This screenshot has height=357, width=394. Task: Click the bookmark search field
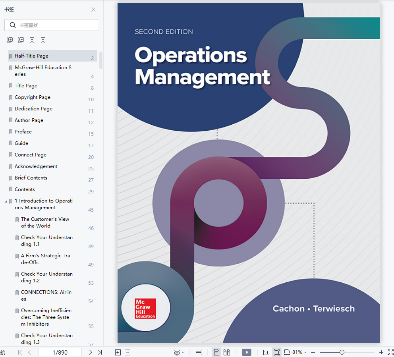pyautogui.click(x=51, y=25)
